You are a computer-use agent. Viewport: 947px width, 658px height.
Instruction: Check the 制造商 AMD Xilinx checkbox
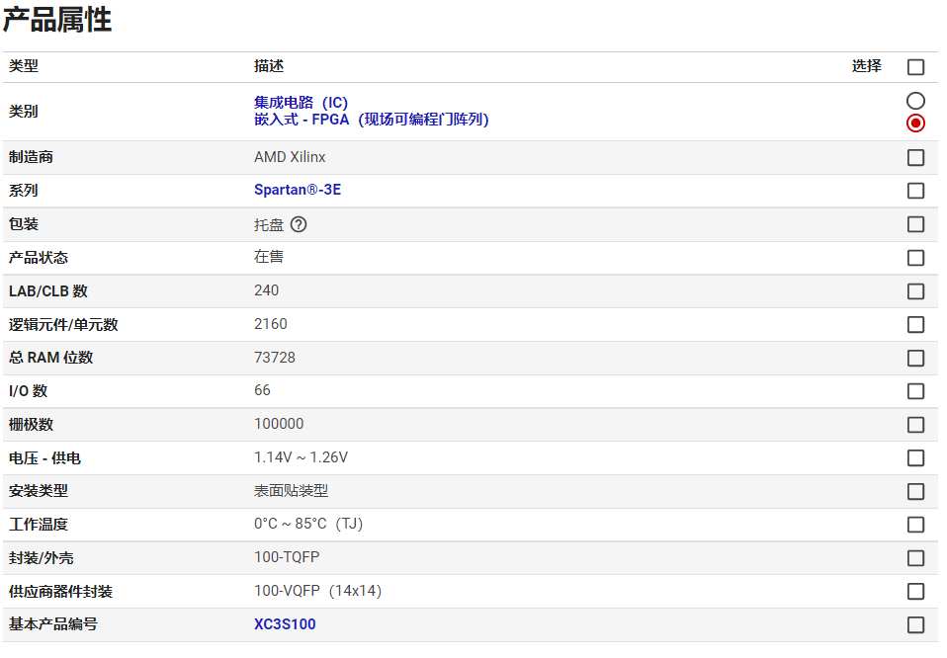point(915,158)
